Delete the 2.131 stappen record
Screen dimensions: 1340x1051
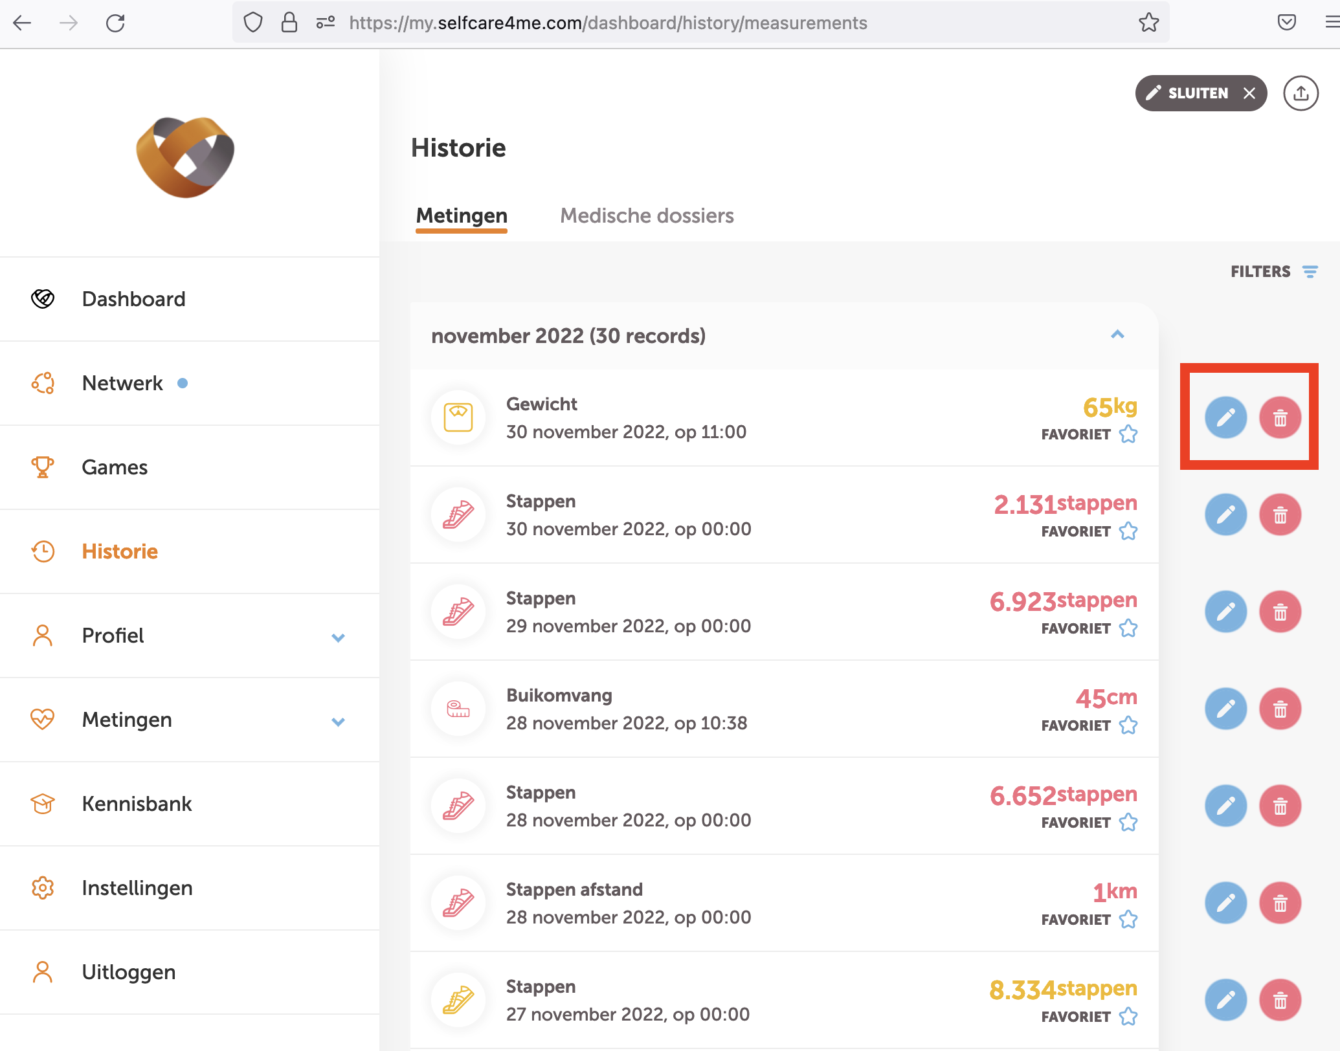[1280, 515]
